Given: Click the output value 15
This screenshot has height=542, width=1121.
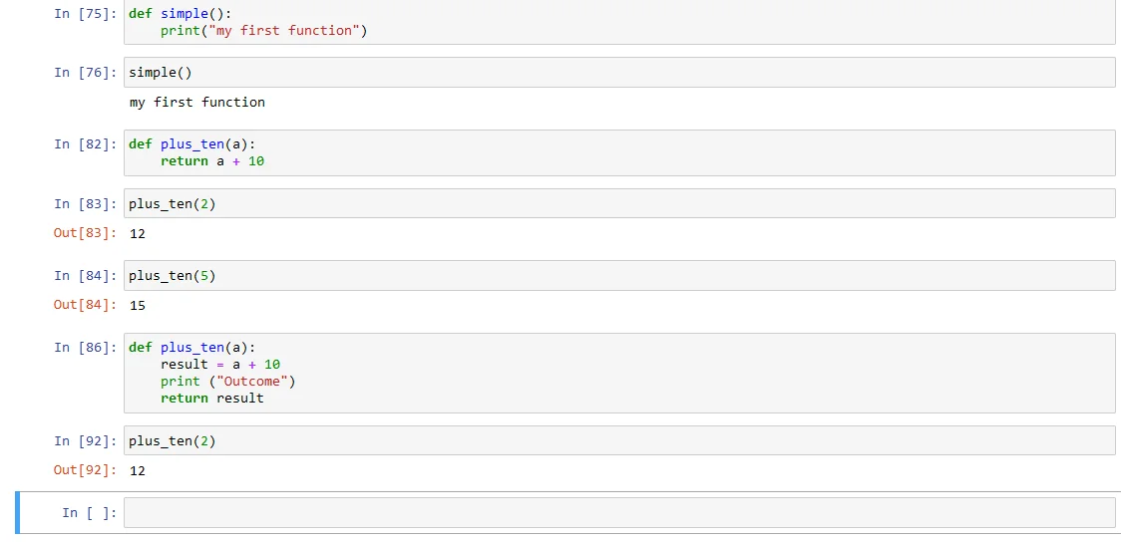Looking at the screenshot, I should [x=138, y=305].
